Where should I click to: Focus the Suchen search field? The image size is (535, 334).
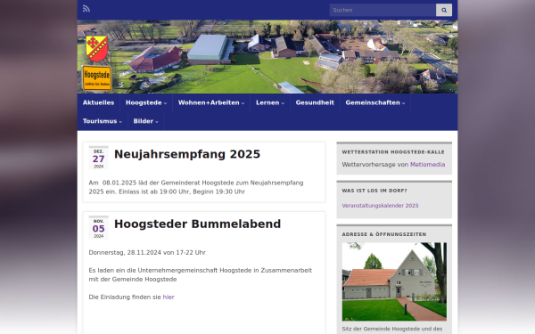tap(383, 10)
